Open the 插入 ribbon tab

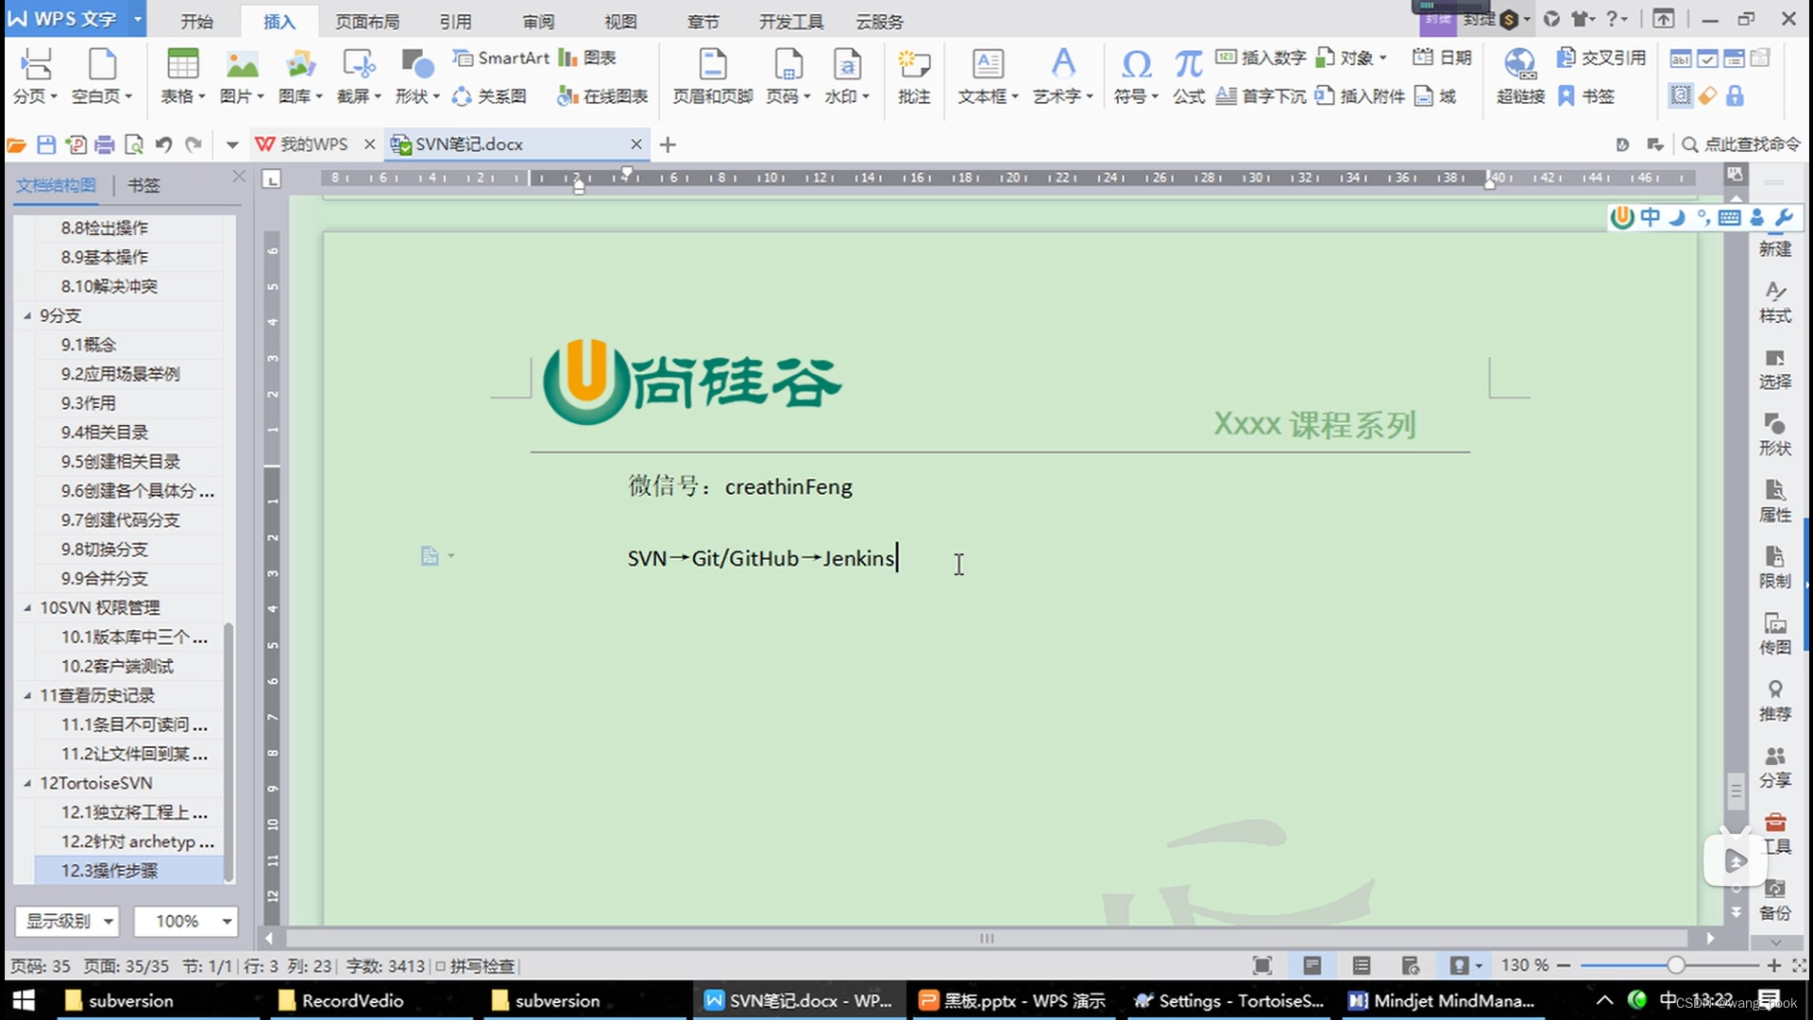click(x=278, y=21)
